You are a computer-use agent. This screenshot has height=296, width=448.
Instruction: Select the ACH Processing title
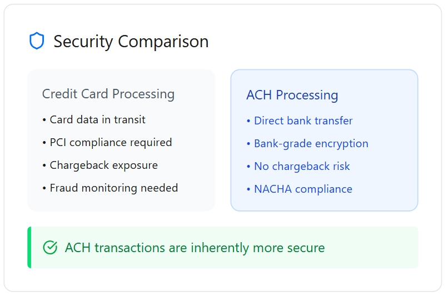click(292, 96)
